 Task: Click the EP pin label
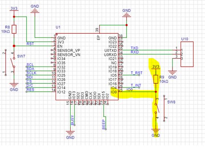(99, 38)
